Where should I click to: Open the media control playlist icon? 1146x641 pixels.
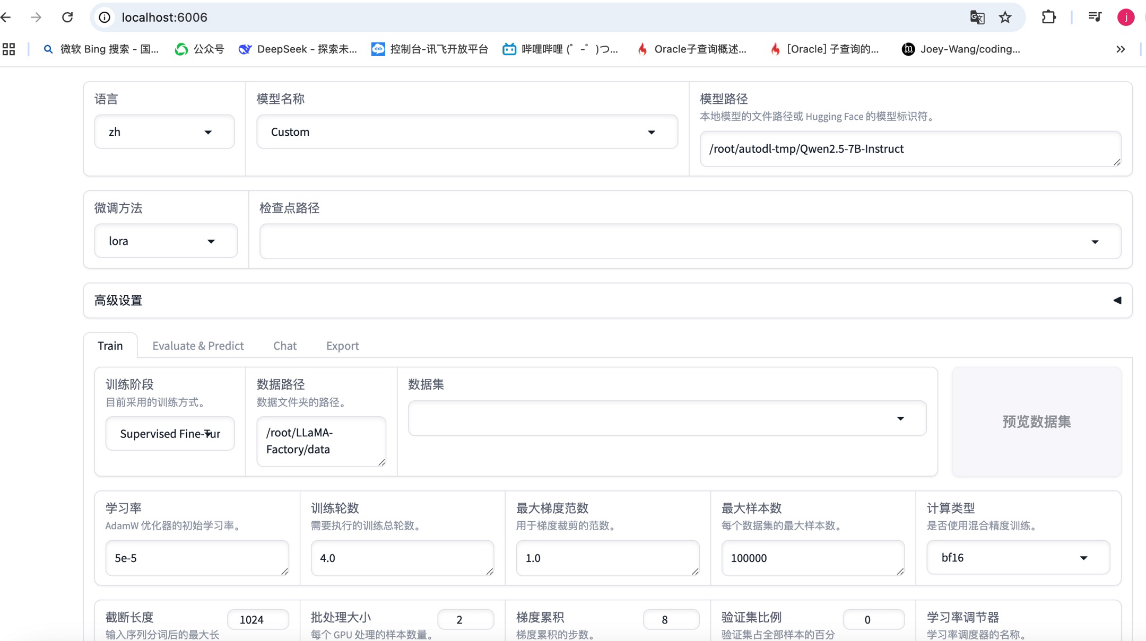click(1095, 17)
